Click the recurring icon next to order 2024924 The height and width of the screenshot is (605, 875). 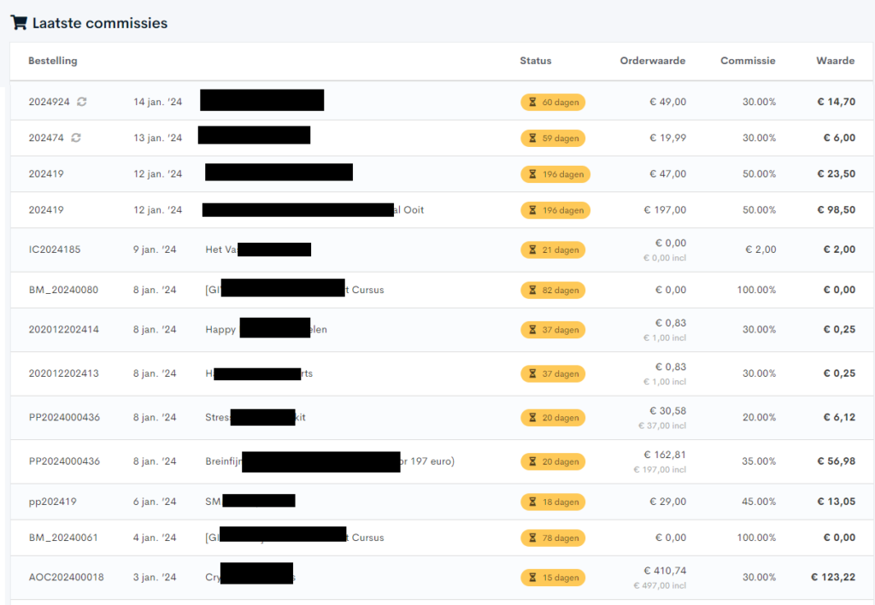tap(82, 102)
